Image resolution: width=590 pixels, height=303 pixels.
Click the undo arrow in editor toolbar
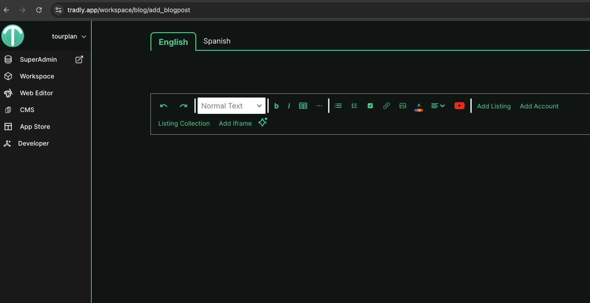164,106
